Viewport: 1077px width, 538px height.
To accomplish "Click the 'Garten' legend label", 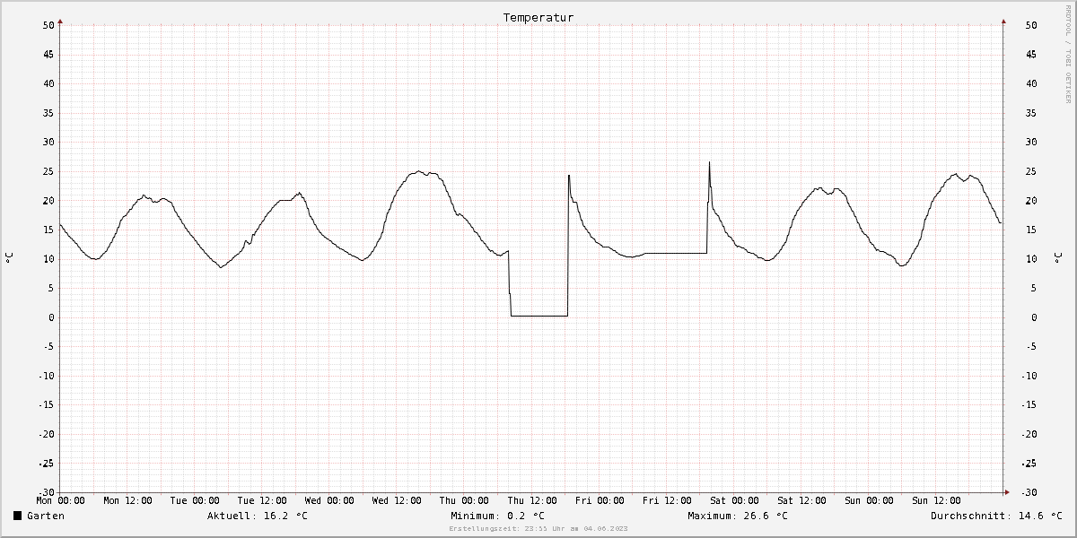I will [46, 516].
